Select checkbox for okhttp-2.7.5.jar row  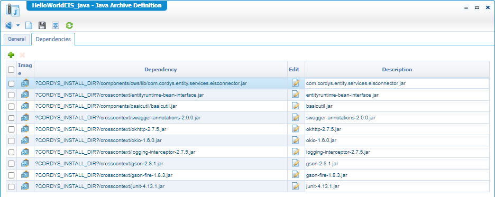coord(11,129)
